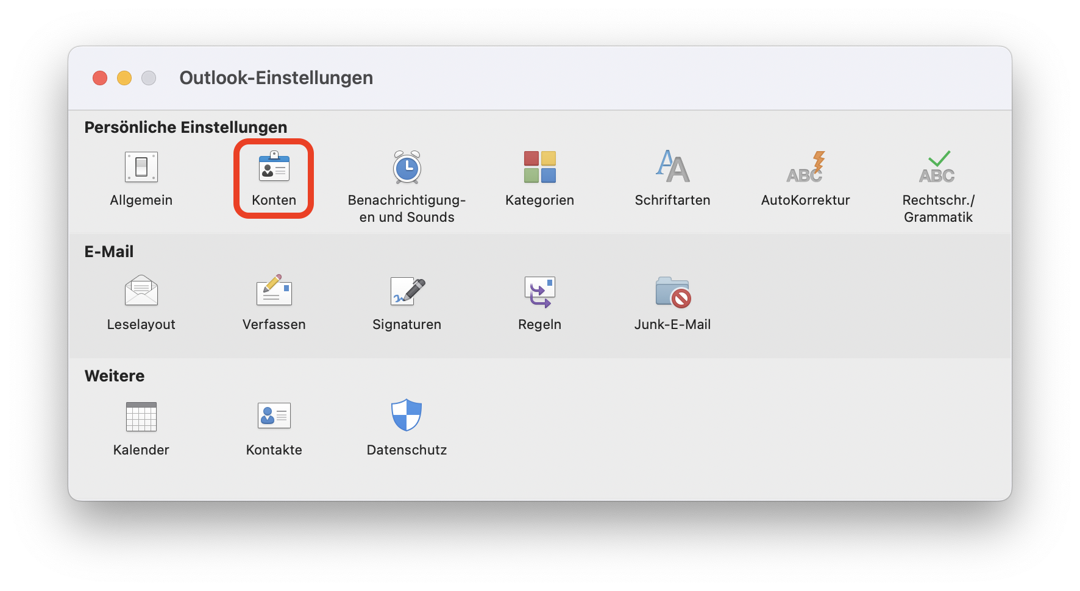The image size is (1080, 591).
Task: Open the Allgemein settings icon
Action: pyautogui.click(x=141, y=167)
